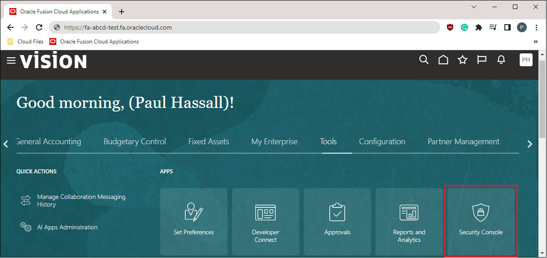
Task: Open the Cloud Files bookmark
Action: click(26, 42)
